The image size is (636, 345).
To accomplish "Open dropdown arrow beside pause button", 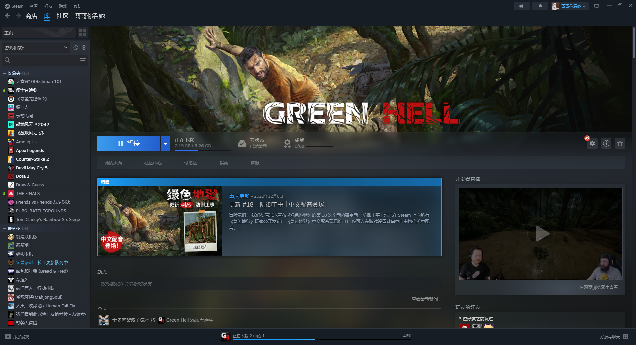I will pyautogui.click(x=165, y=143).
